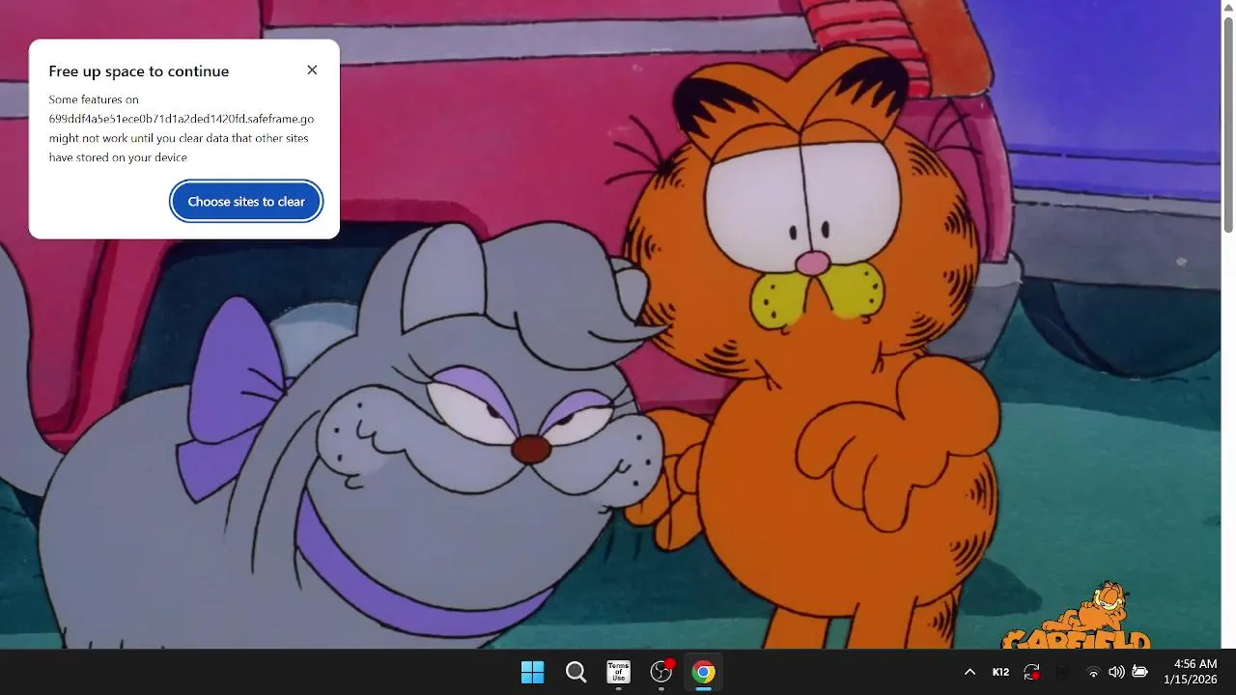Viewport: 1236px width, 695px height.
Task: Click the K12 tray icon
Action: tap(1001, 672)
